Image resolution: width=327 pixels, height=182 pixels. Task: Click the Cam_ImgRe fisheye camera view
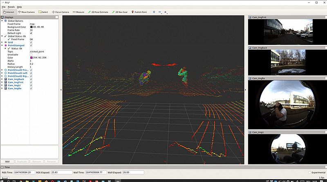(287, 104)
